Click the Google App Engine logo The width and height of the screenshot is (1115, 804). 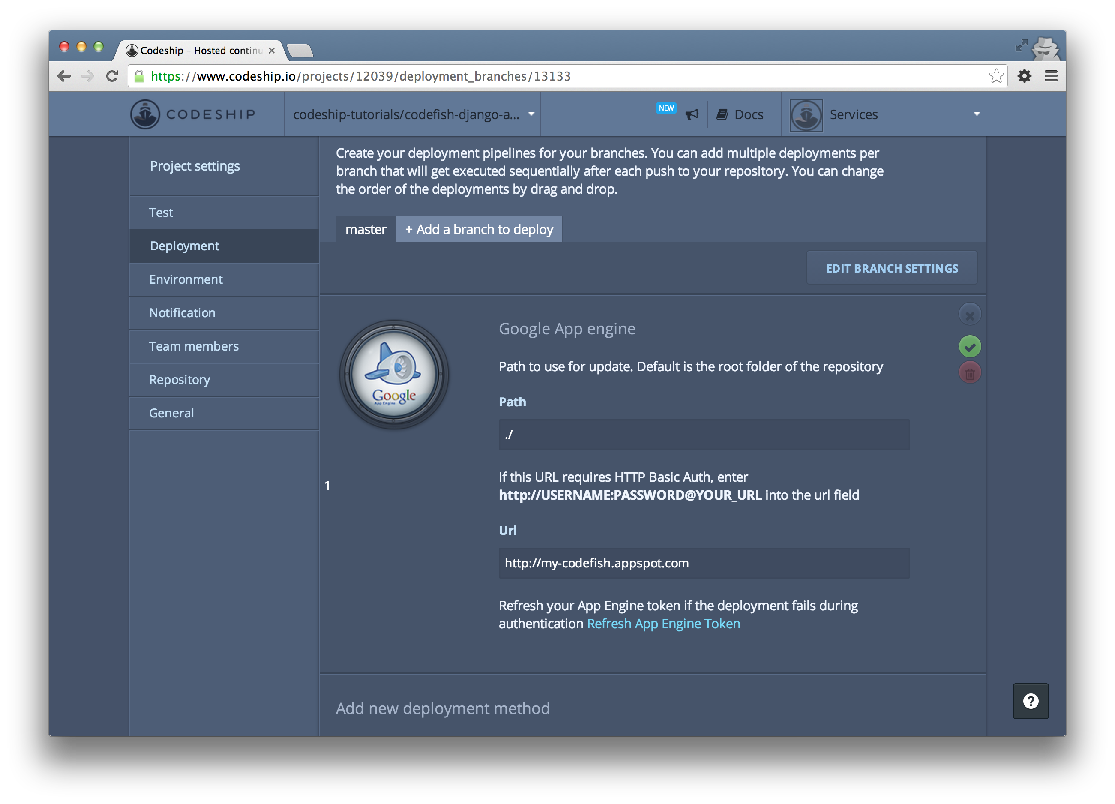tap(394, 375)
